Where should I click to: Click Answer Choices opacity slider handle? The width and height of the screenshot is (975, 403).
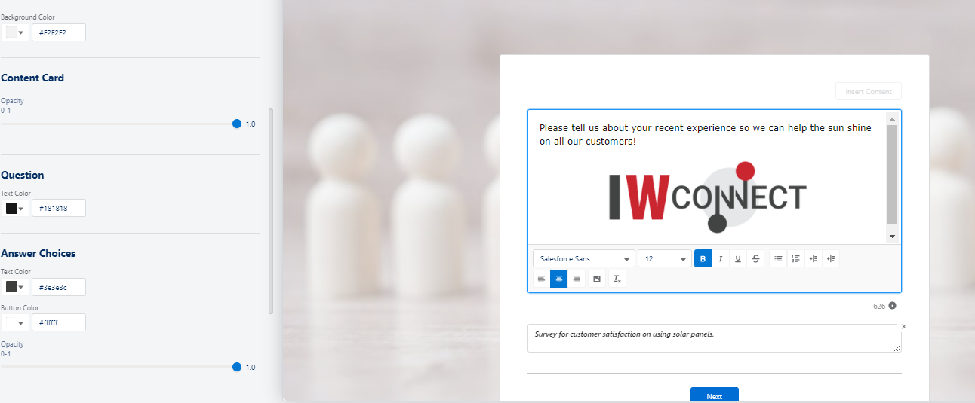(x=237, y=367)
